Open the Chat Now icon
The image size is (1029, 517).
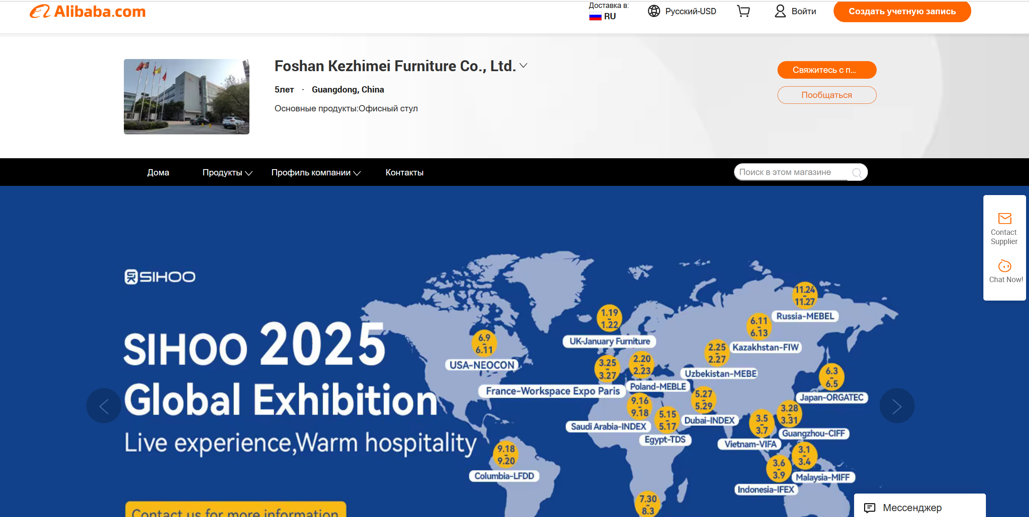(x=1004, y=266)
